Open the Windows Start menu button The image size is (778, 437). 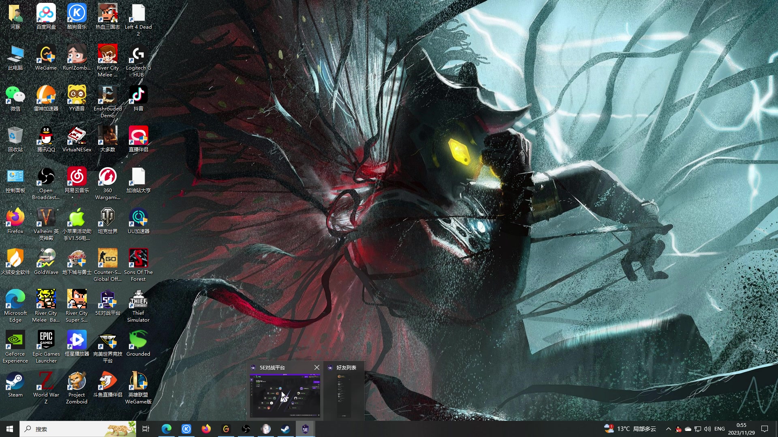(10, 429)
